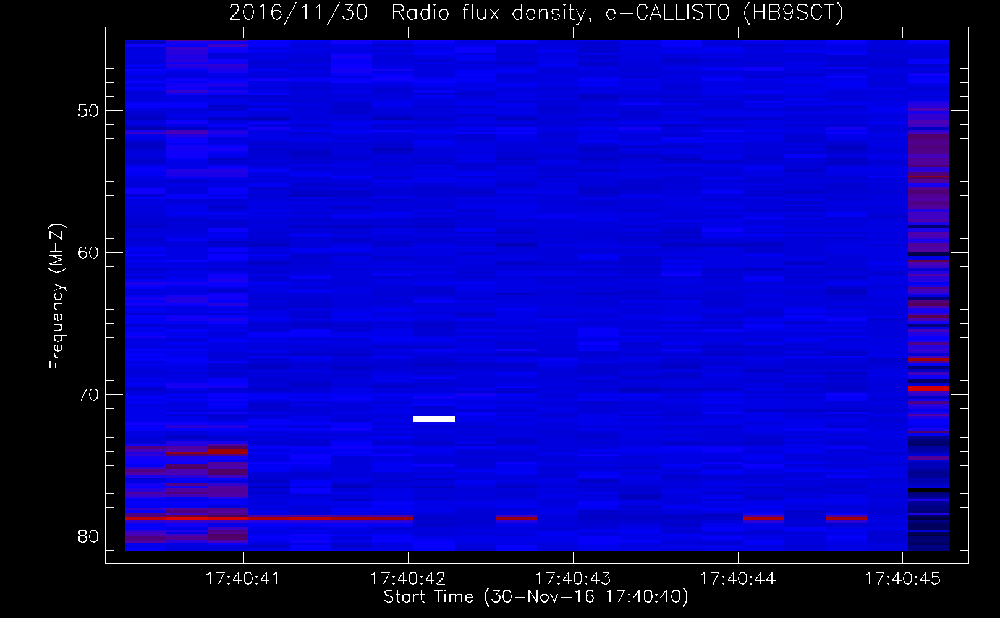Image resolution: width=1000 pixels, height=618 pixels.
Task: Click the white saturated bar in the spectrogram
Action: [x=434, y=419]
